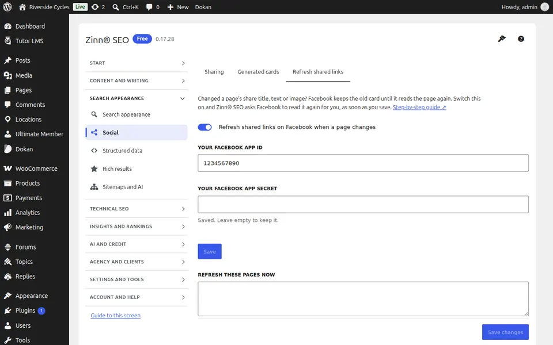Open Search appearance in the SEO menu
553x345 pixels.
[x=137, y=114]
